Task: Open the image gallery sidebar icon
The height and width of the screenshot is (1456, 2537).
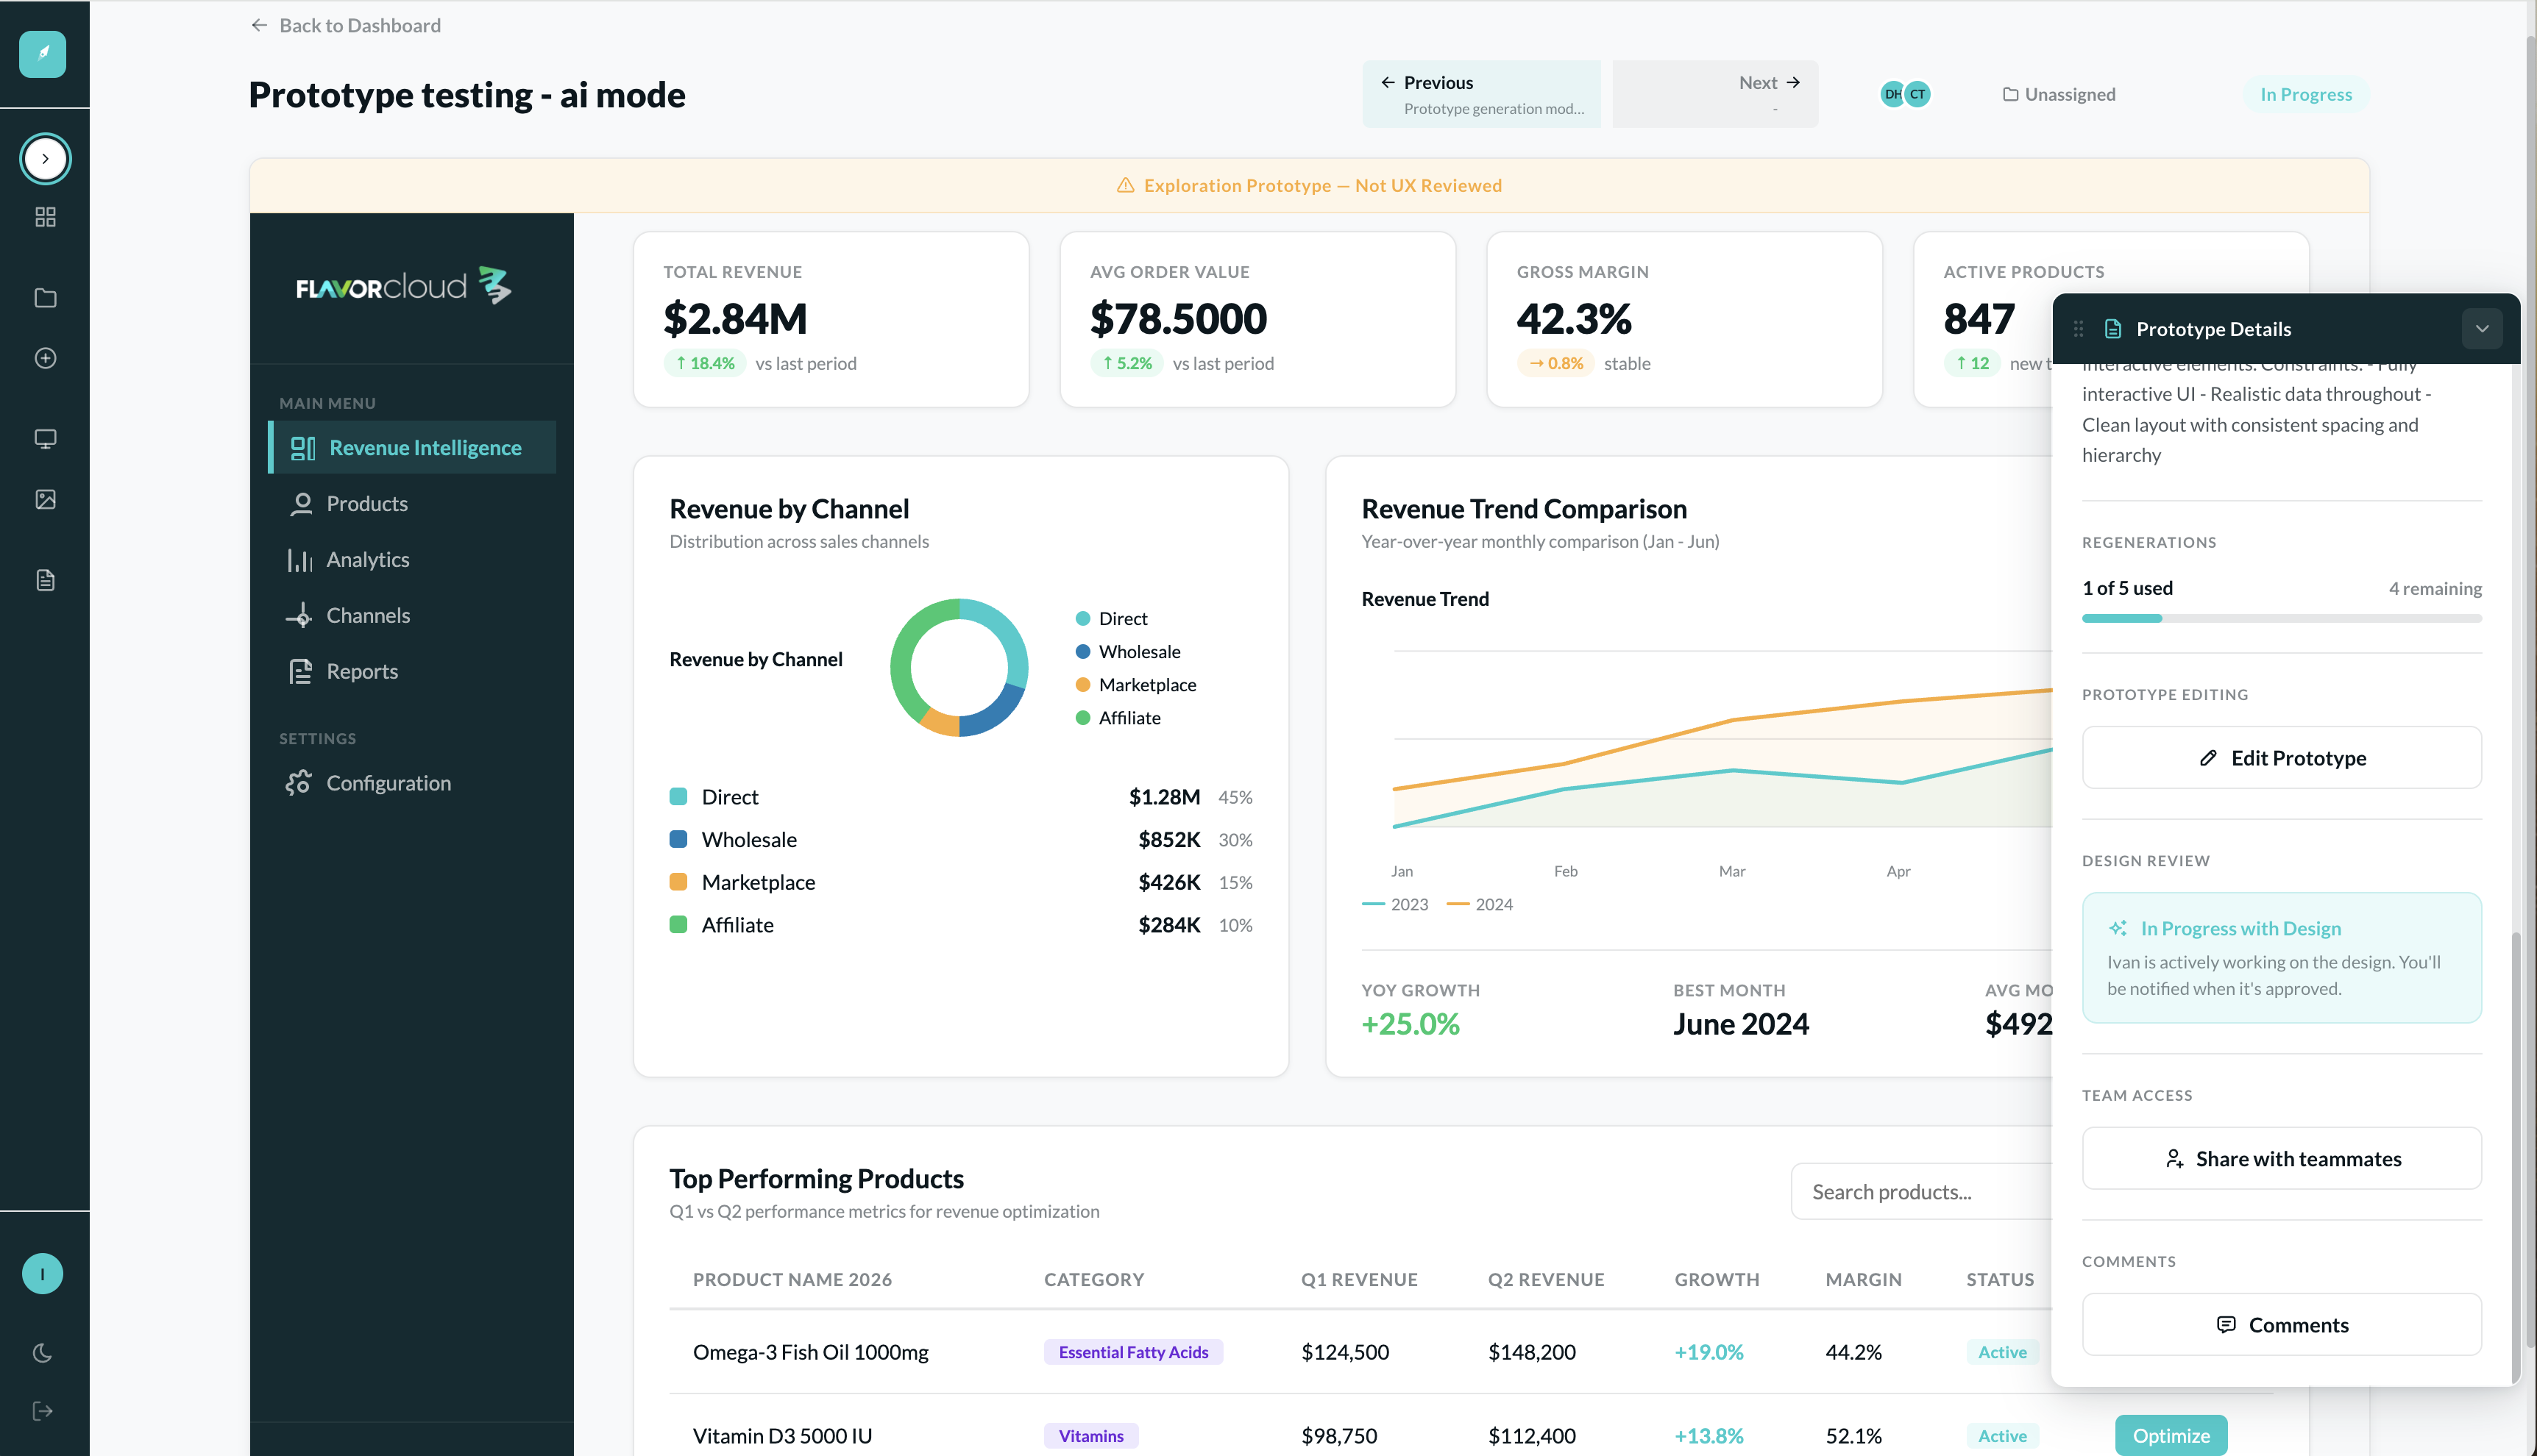Action: click(x=45, y=499)
